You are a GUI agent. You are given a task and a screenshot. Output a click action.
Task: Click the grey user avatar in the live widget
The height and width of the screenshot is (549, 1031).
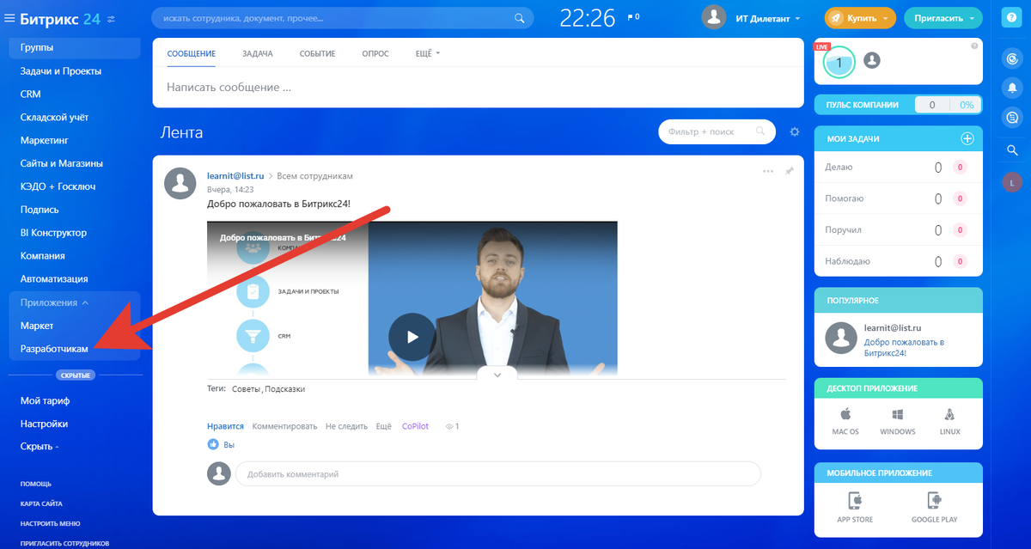click(x=871, y=60)
